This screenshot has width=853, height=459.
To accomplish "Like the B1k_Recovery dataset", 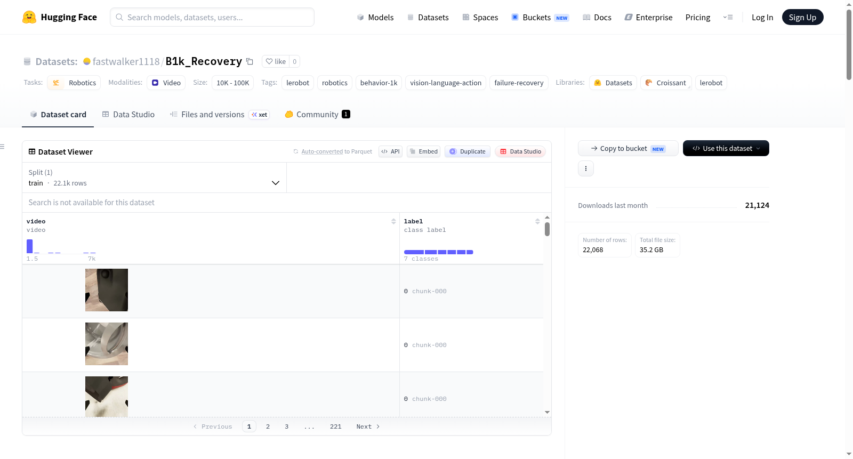I will [276, 61].
